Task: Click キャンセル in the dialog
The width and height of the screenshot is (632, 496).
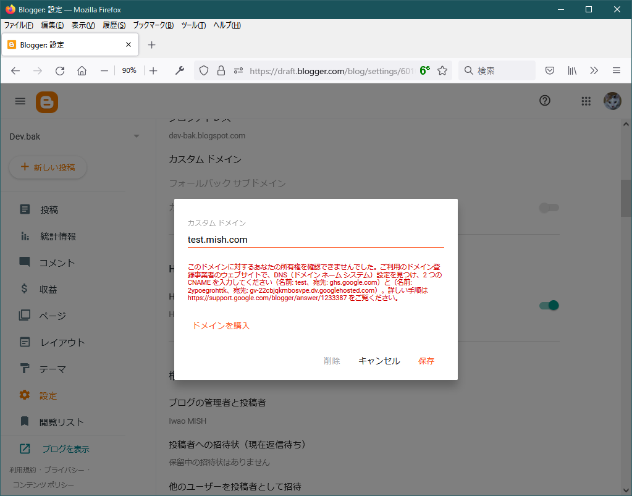Action: [379, 361]
